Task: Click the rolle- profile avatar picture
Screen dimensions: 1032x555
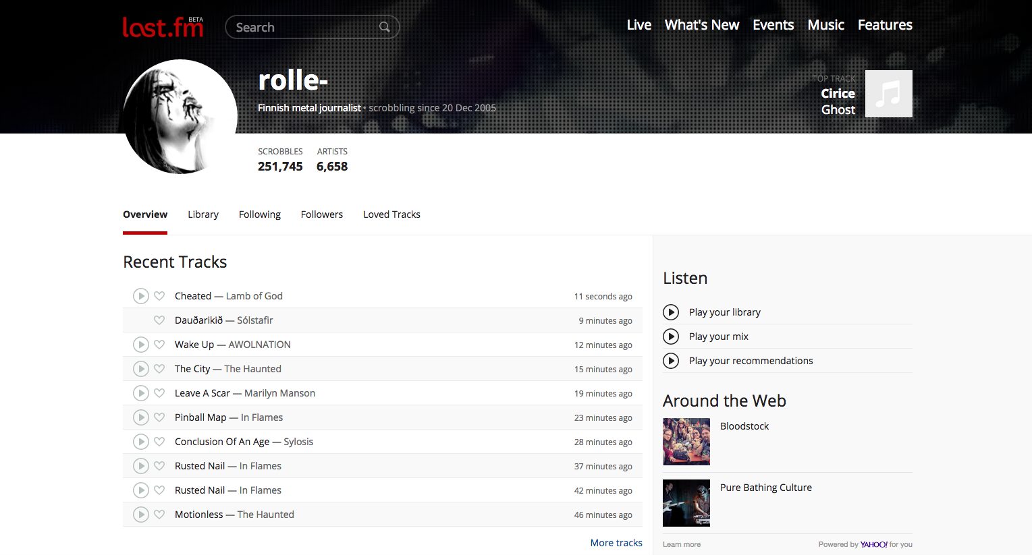Action: 180,117
